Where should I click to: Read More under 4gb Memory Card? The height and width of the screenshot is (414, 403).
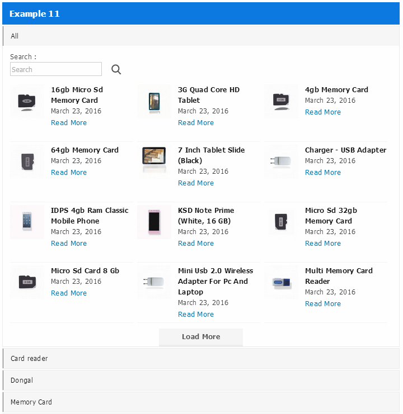323,112
